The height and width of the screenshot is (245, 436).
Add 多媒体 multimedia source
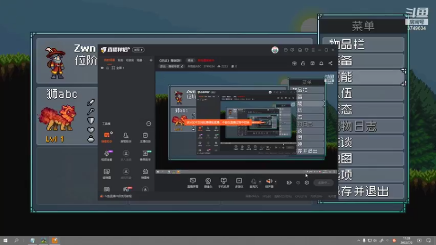coord(239,183)
